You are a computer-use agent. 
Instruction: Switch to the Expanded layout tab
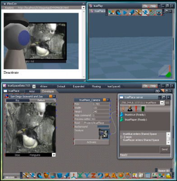tap(79, 86)
